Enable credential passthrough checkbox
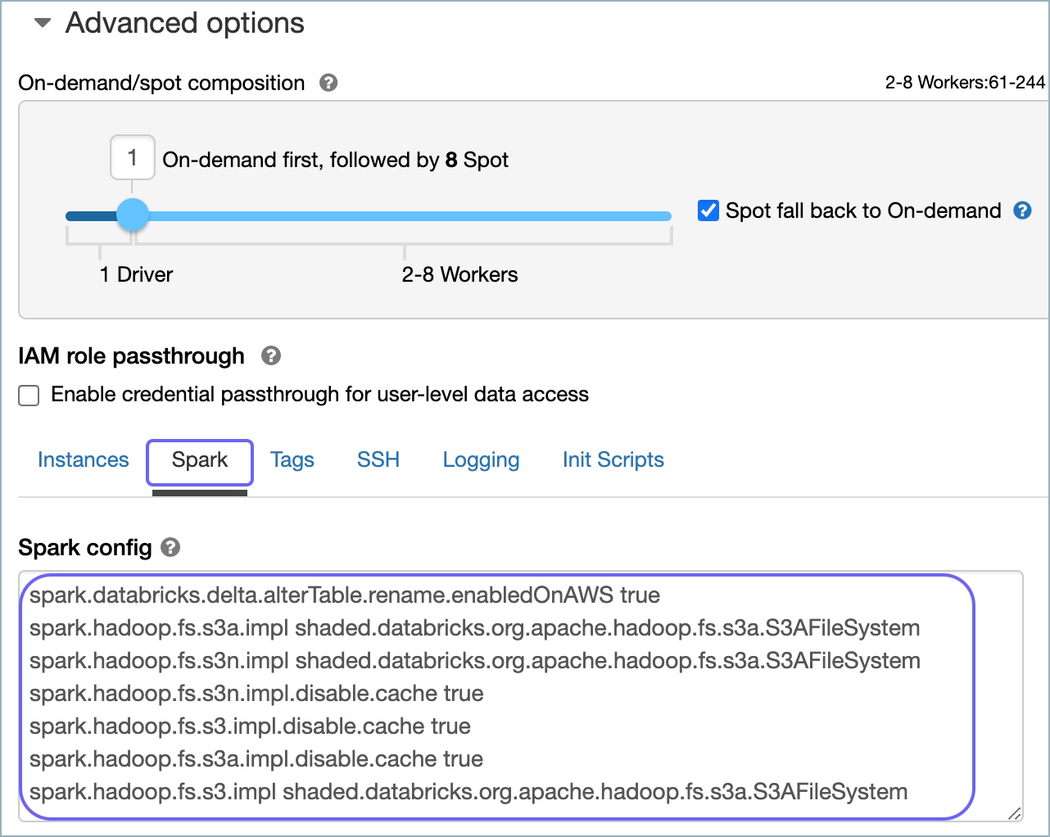The image size is (1050, 837). click(x=29, y=396)
